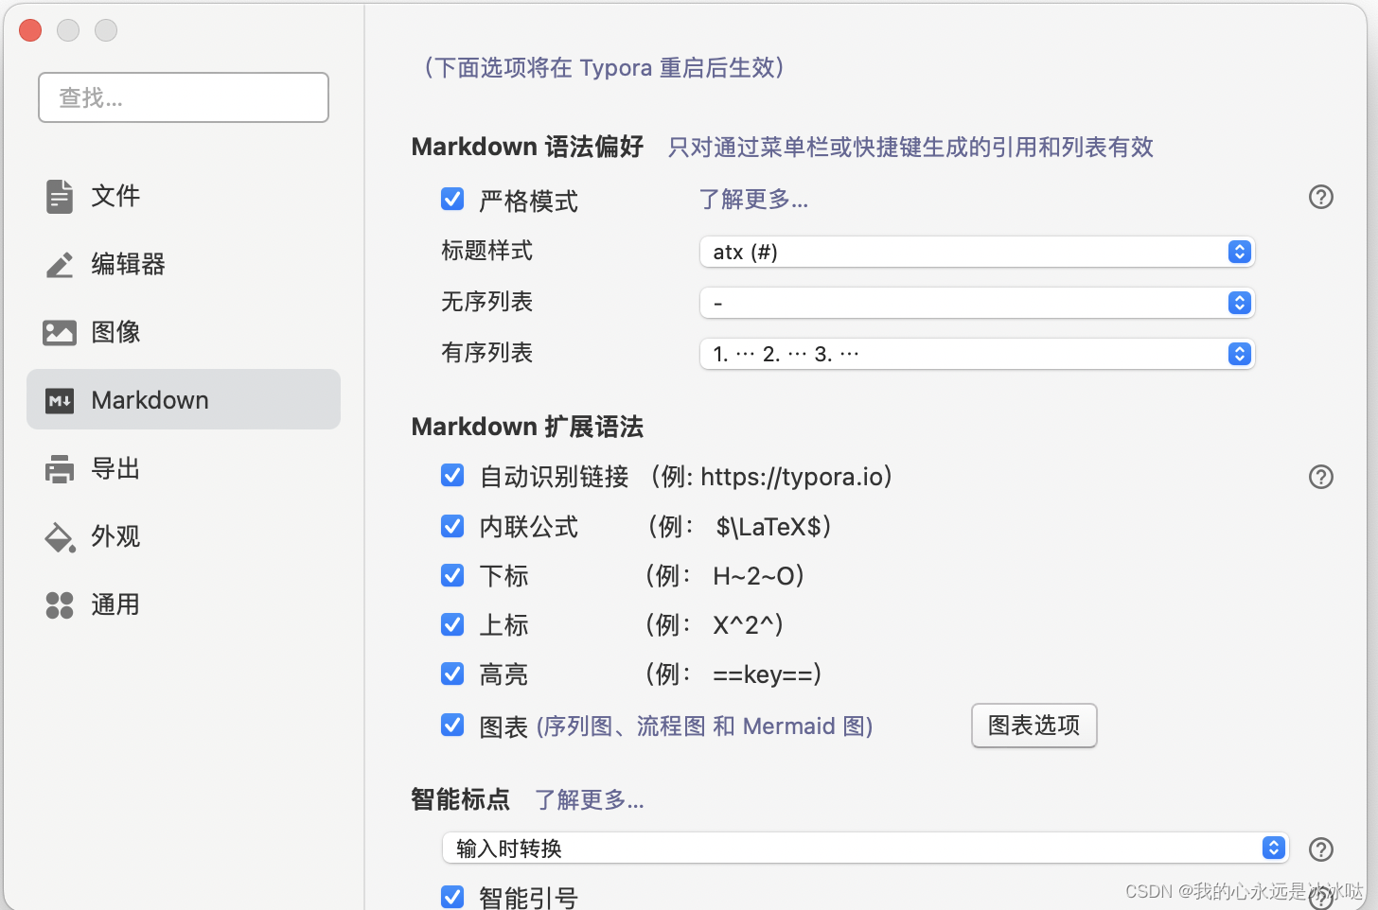The width and height of the screenshot is (1378, 910).
Task: Click the 标题样式 label
Action: (487, 251)
